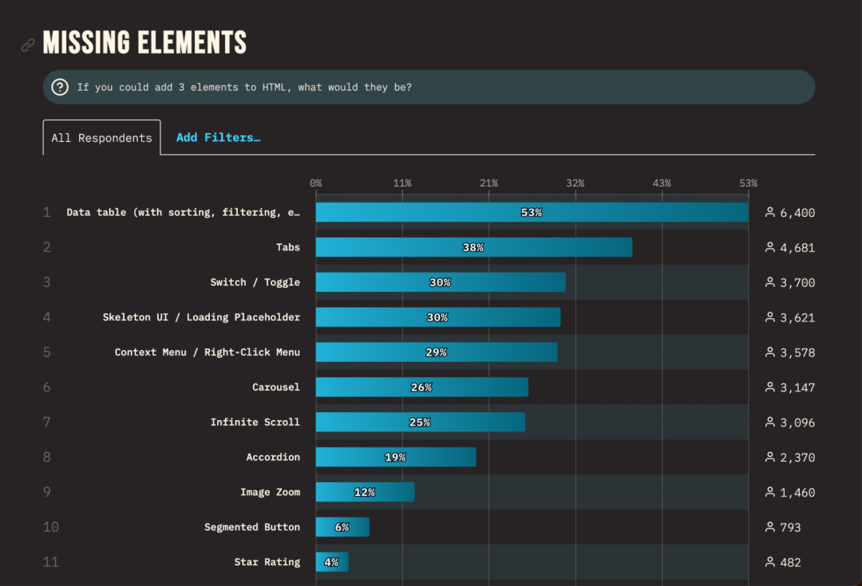862x586 pixels.
Task: Click the person icon beside 2,370
Action: tap(770, 457)
